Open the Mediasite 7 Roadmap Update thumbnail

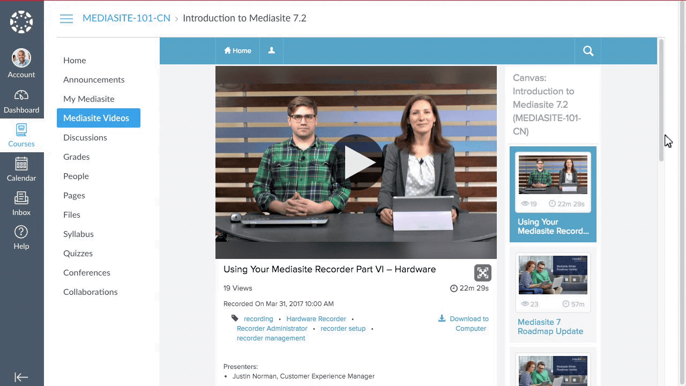coord(553,275)
